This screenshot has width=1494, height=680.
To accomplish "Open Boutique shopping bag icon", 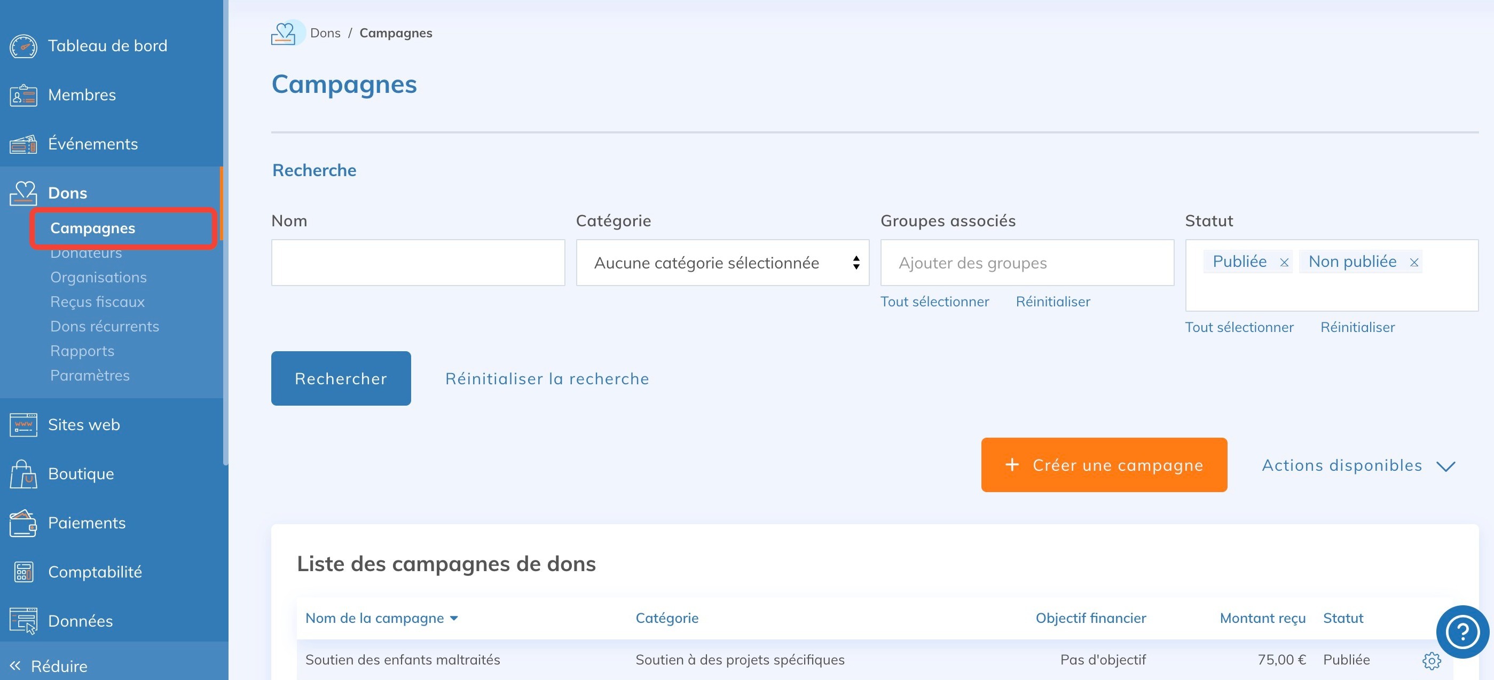I will coord(23,473).
